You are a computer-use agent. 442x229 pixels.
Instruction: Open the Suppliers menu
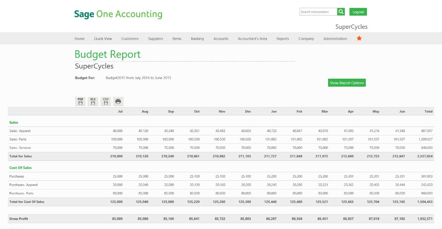point(155,39)
